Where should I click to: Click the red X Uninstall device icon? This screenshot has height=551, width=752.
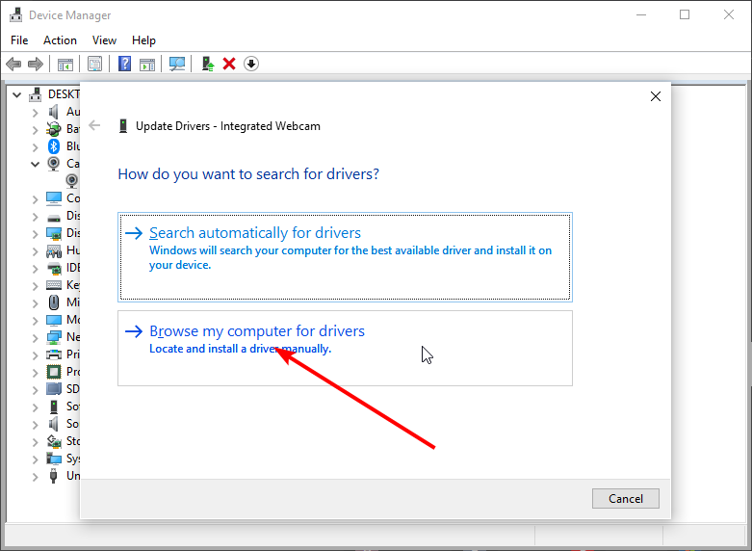pyautogui.click(x=229, y=64)
